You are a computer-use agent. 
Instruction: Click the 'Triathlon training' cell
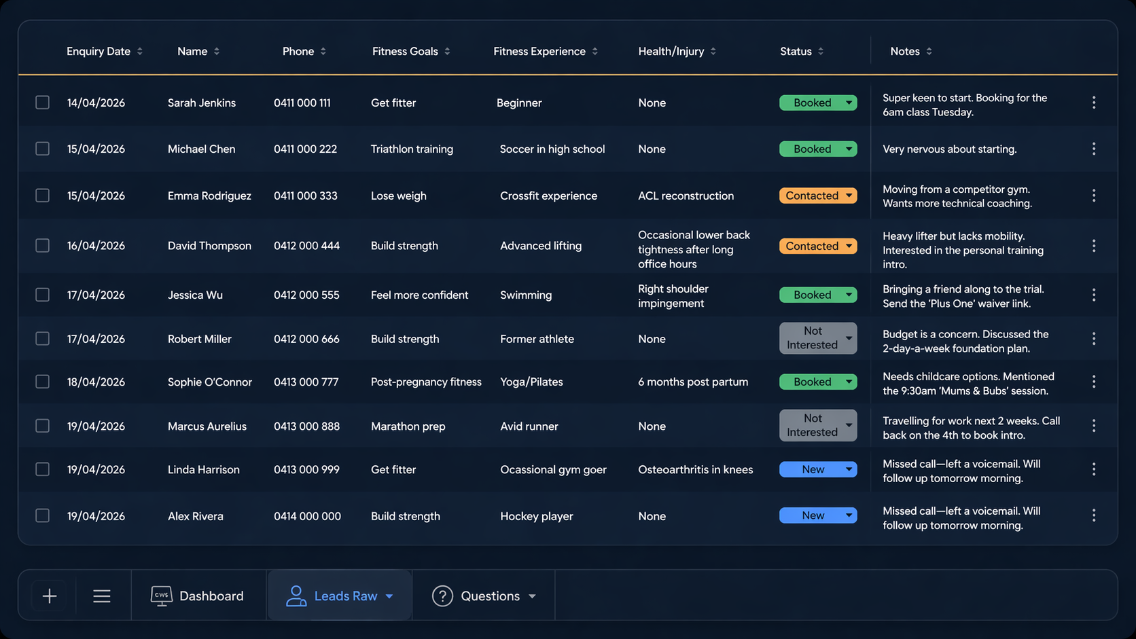(412, 149)
